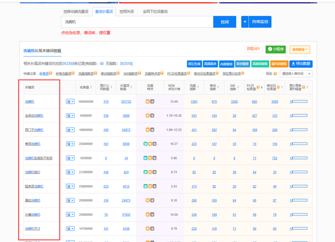Click orange traffic badge in 100000000 row

(x=147, y=101)
